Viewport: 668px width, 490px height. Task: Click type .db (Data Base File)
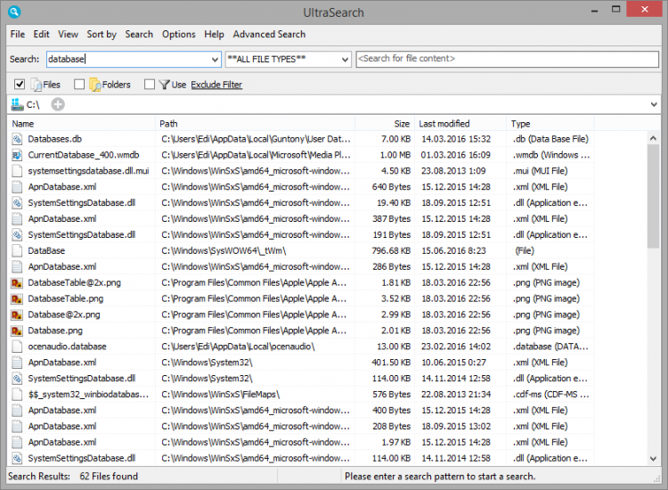(x=550, y=139)
